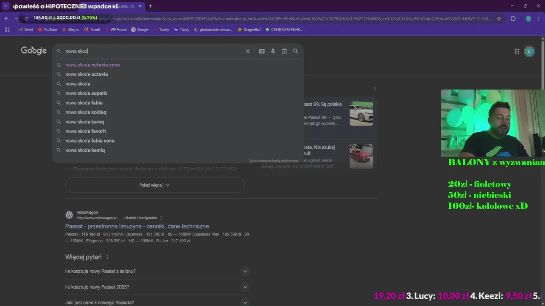545x306 pixels.
Task: Go back with the browser back arrow
Action: [6, 19]
